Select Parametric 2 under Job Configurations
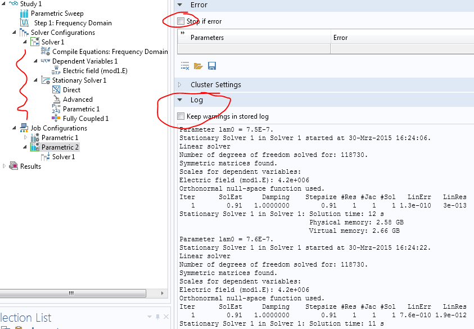The height and width of the screenshot is (329, 474). coord(60,147)
